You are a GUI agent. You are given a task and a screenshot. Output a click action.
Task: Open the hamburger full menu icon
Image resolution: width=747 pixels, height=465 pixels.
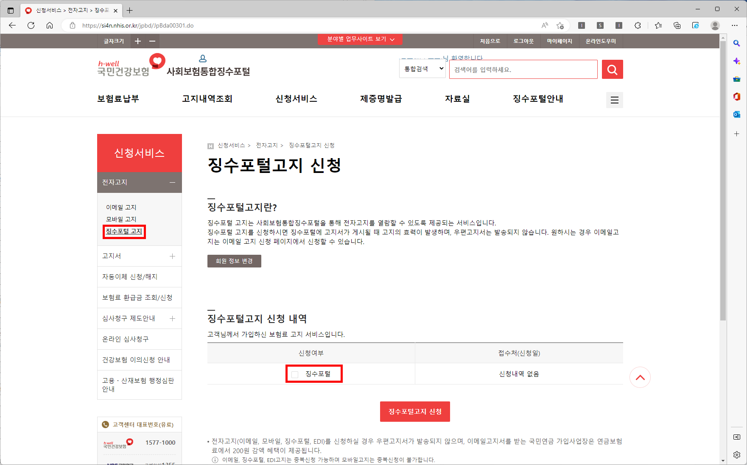point(614,100)
